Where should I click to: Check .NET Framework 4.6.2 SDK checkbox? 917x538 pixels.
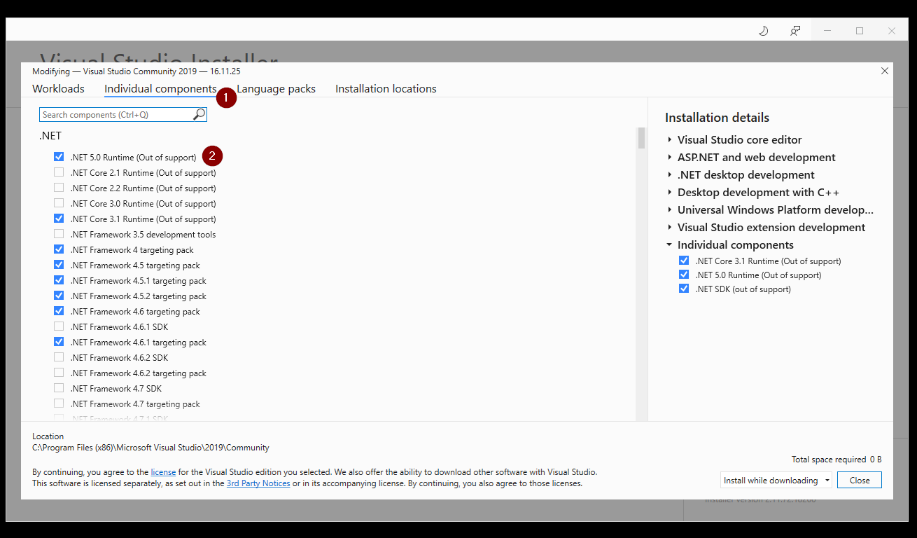pyautogui.click(x=59, y=357)
